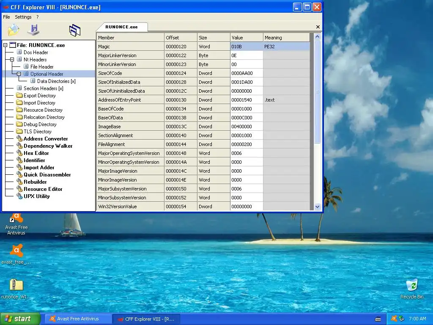433x325 pixels.
Task: Collapse the Optional Header tree branch
Action: tap(19, 74)
